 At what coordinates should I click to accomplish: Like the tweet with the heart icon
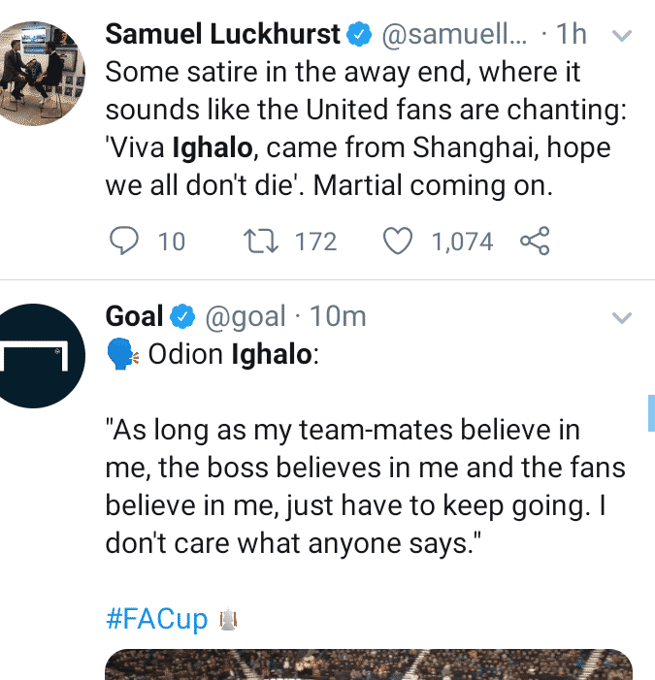(398, 240)
